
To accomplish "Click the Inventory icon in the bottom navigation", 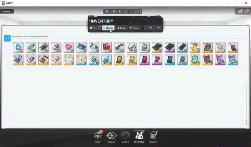I will tap(139, 137).
